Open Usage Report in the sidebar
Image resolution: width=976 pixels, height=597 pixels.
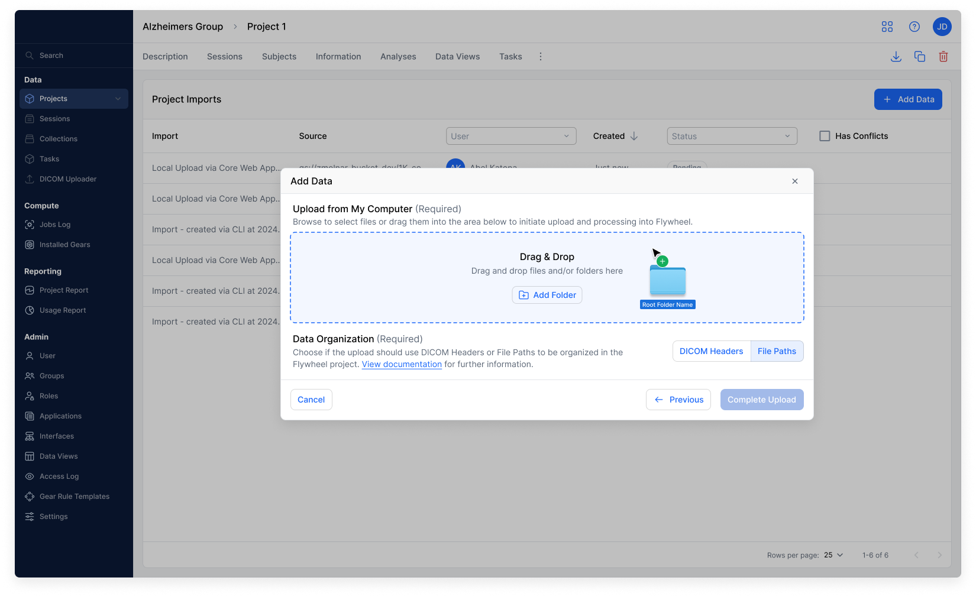pos(74,310)
